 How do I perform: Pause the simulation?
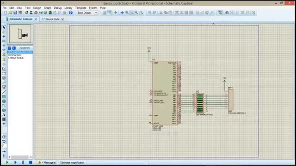(x=23, y=162)
